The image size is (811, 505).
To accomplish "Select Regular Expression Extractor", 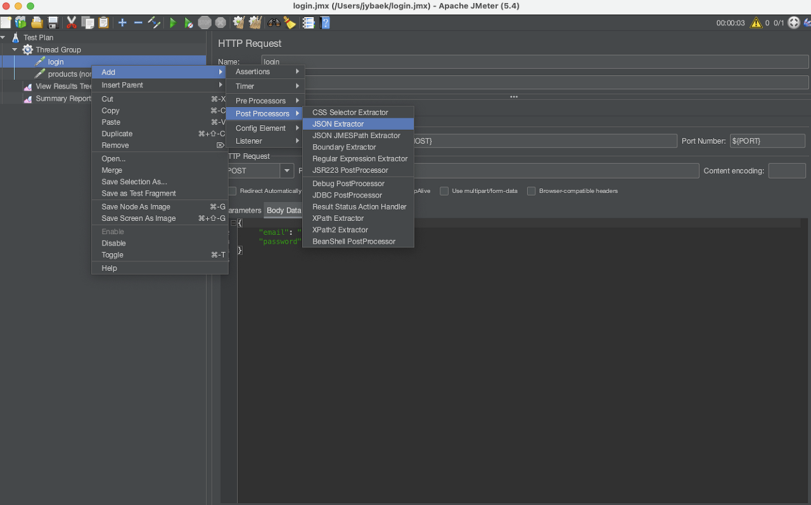I will (358, 159).
